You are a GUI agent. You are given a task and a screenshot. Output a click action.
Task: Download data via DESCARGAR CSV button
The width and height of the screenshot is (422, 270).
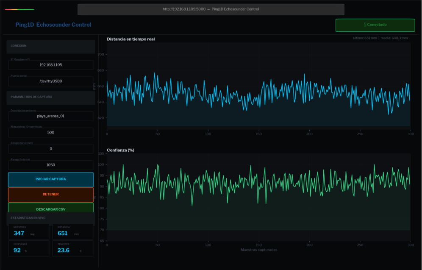[51, 209]
